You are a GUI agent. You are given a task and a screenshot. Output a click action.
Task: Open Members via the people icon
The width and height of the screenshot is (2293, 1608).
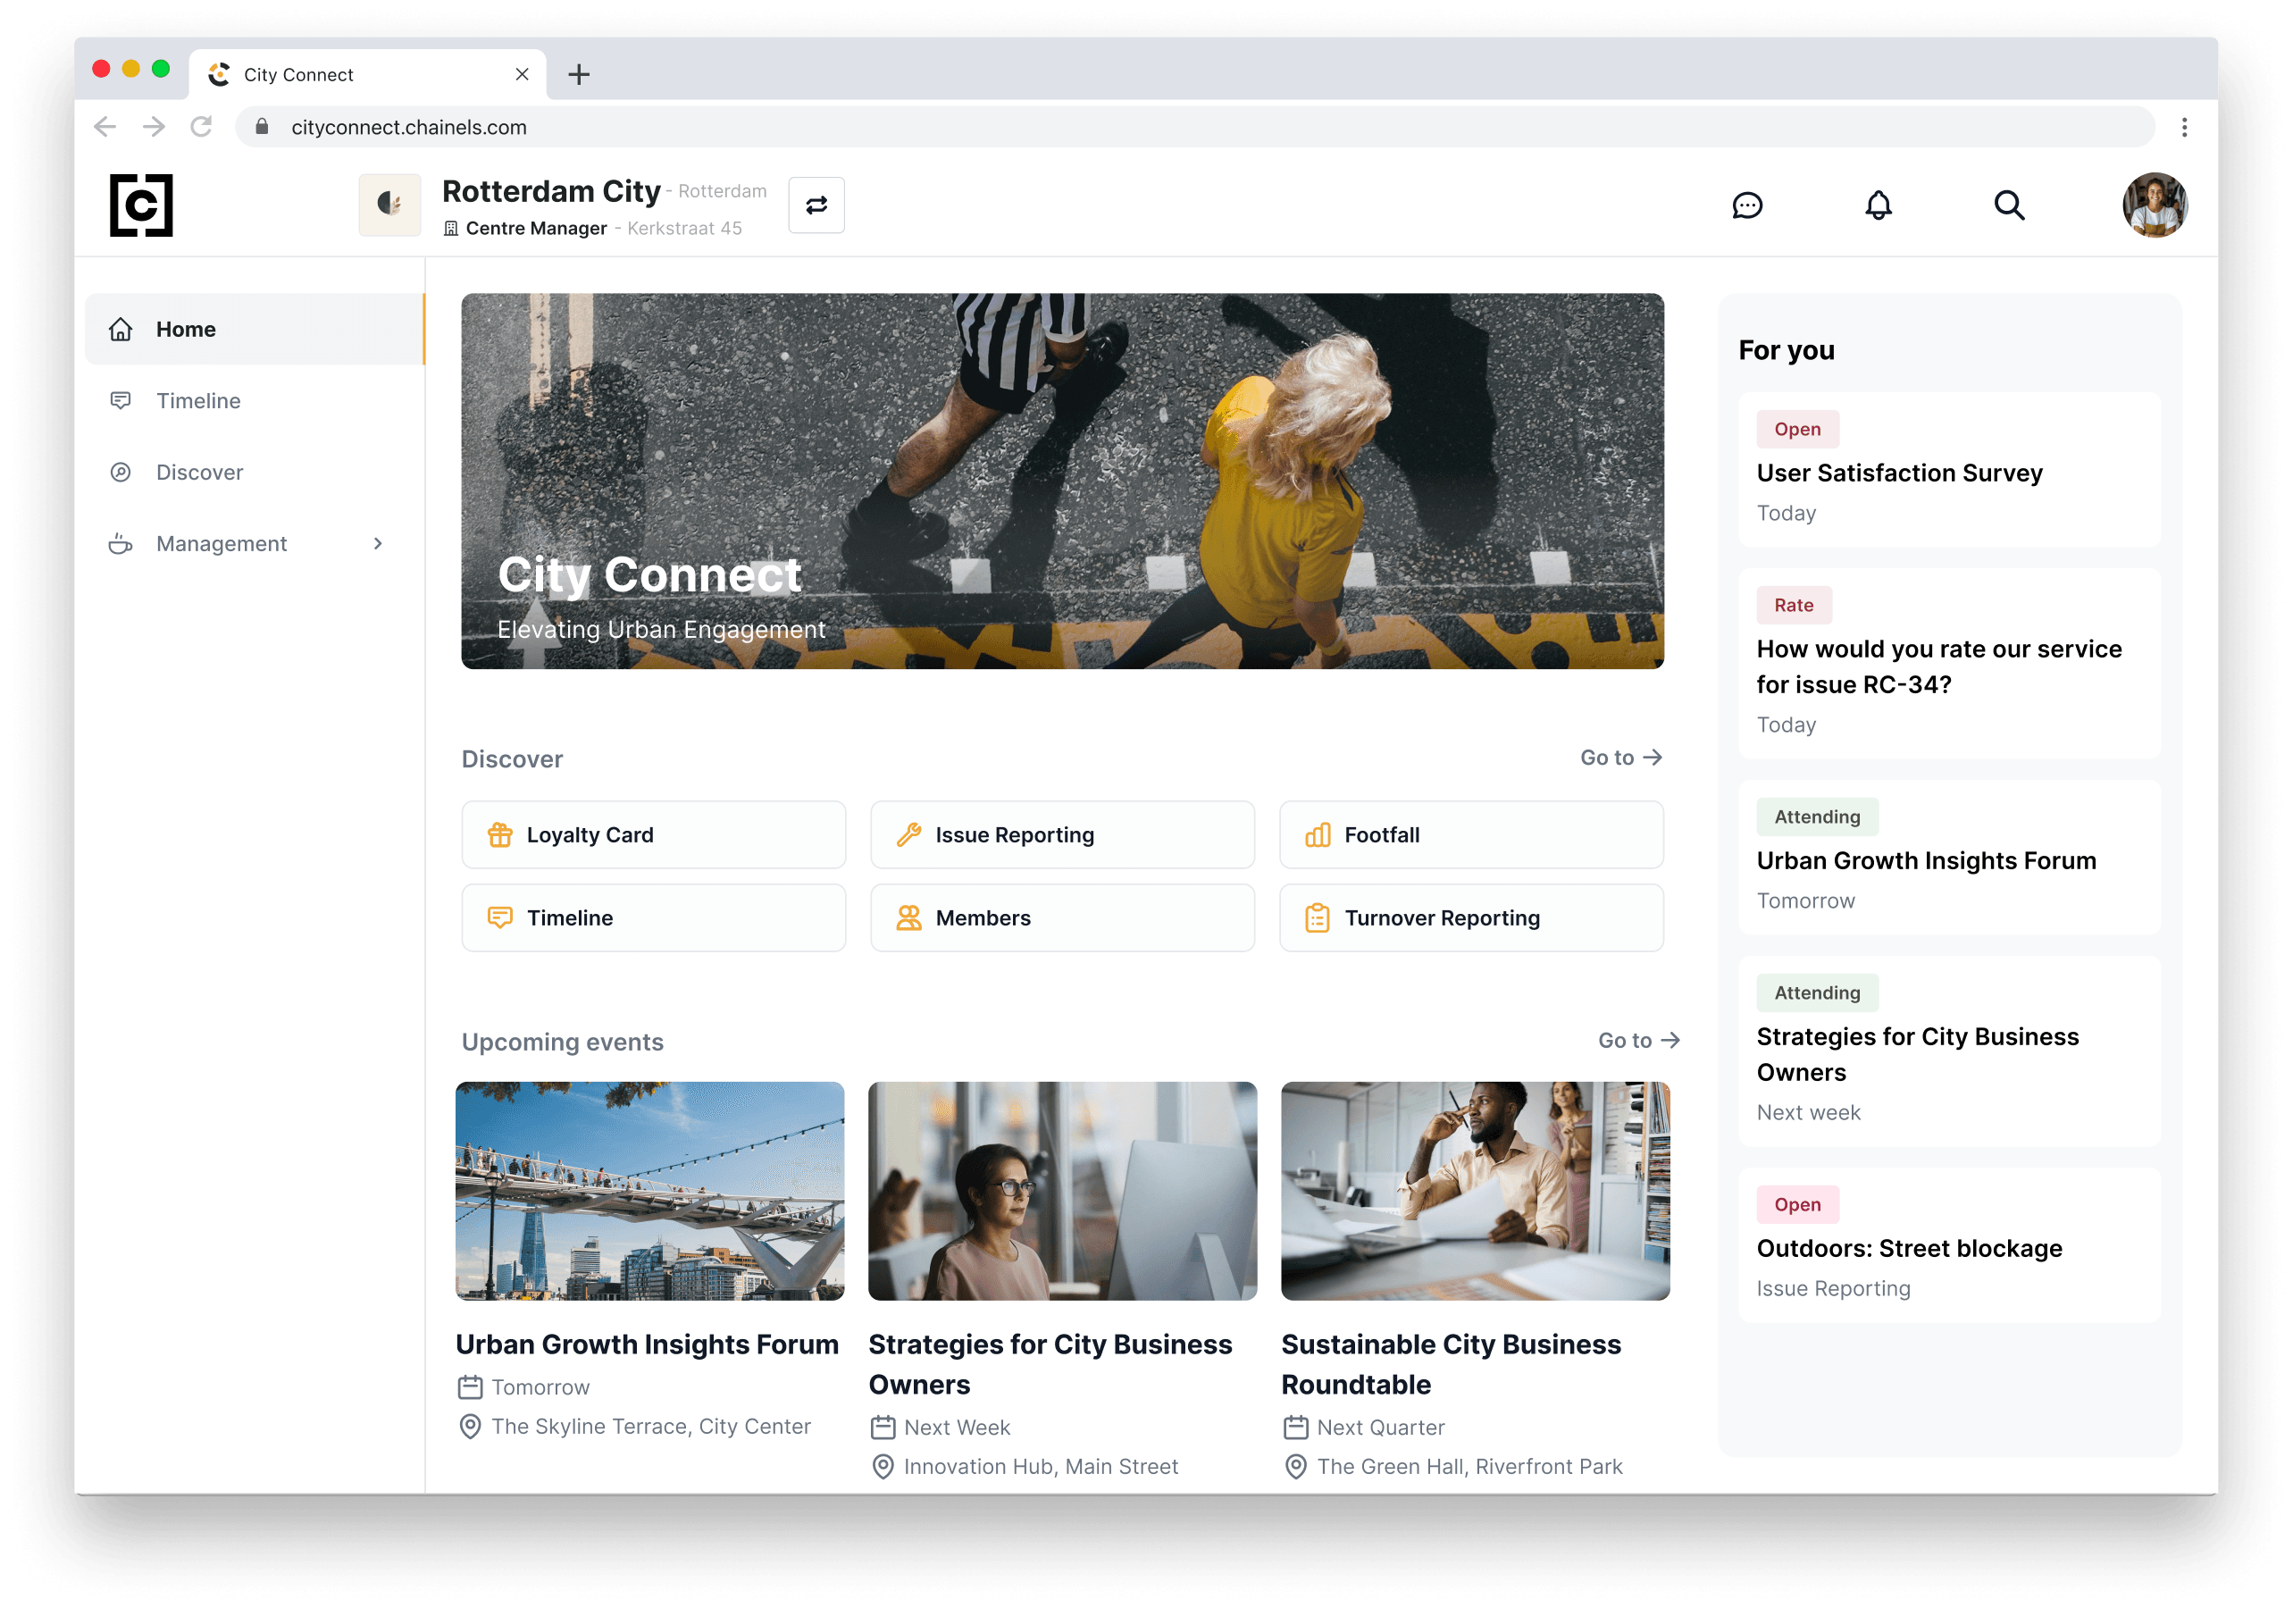(907, 917)
